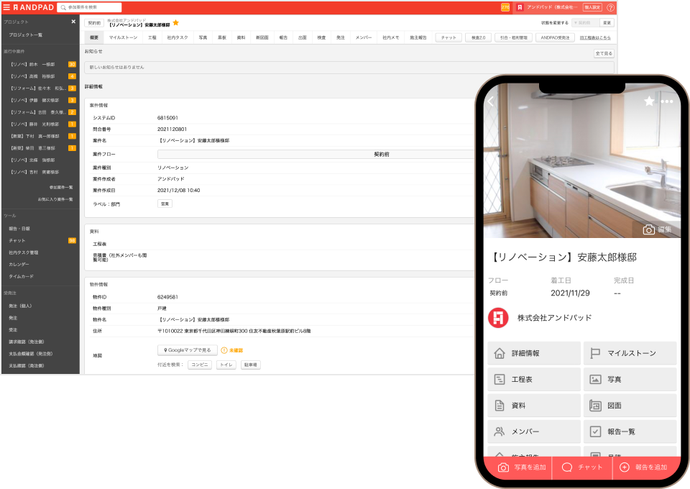Click the yellow favorite star next to project title
This screenshot has height=489, width=690.
pos(176,23)
